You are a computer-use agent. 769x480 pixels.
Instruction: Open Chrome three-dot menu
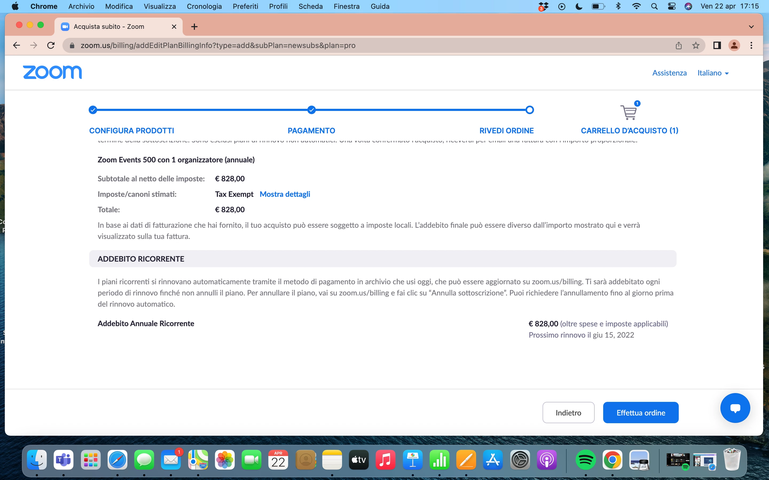(751, 45)
